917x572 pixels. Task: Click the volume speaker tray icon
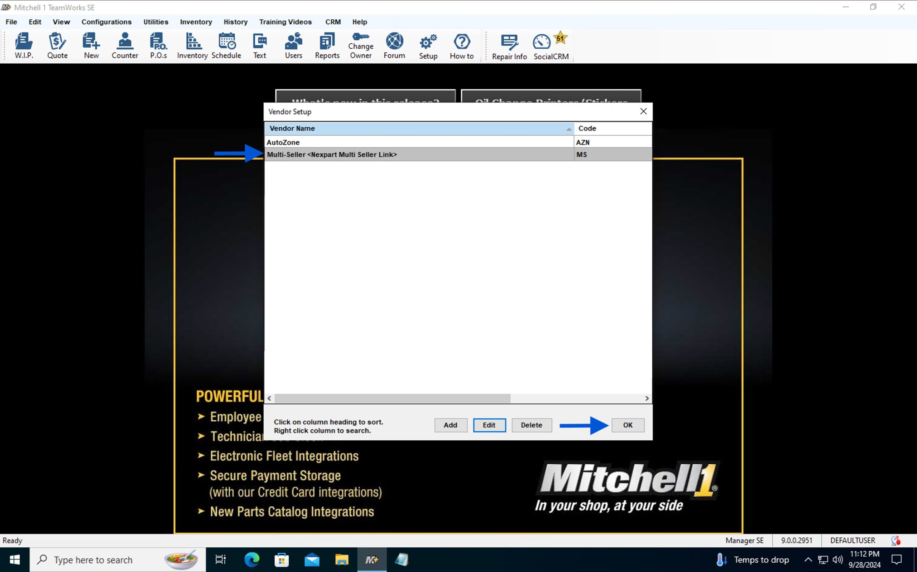pyautogui.click(x=838, y=559)
